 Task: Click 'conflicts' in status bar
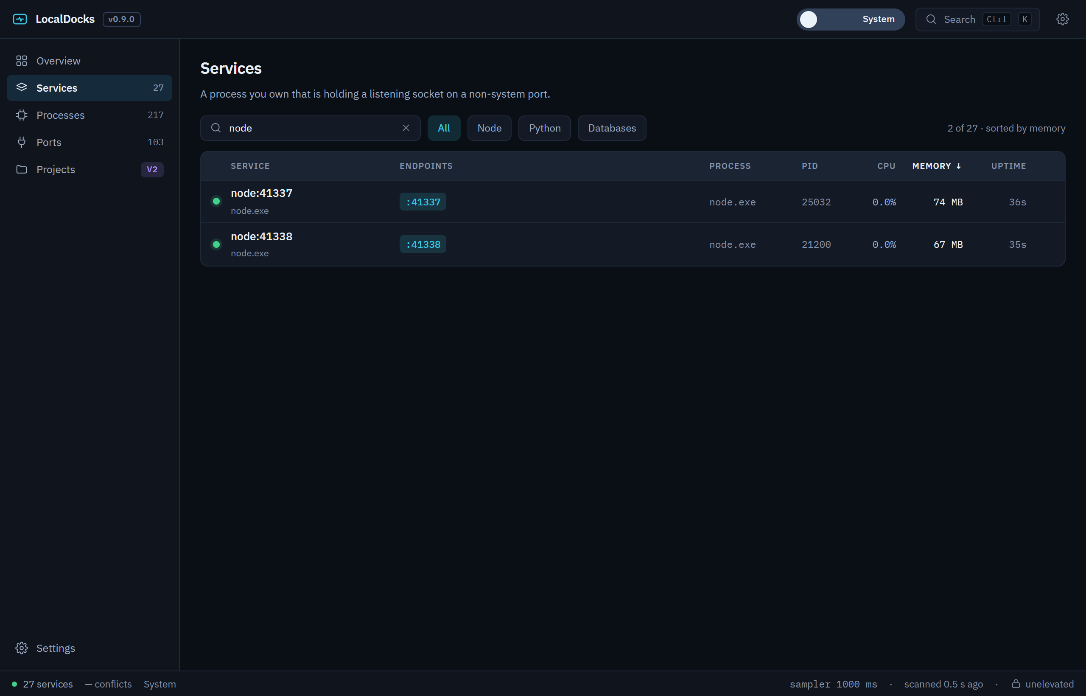click(x=109, y=684)
